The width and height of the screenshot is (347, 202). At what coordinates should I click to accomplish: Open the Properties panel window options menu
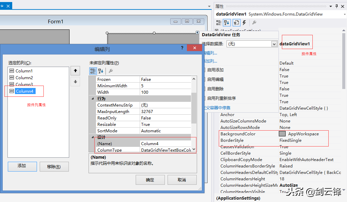pyautogui.click(x=331, y=6)
